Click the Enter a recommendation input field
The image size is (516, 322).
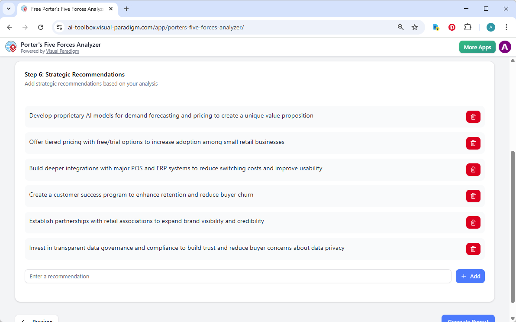coord(238,276)
